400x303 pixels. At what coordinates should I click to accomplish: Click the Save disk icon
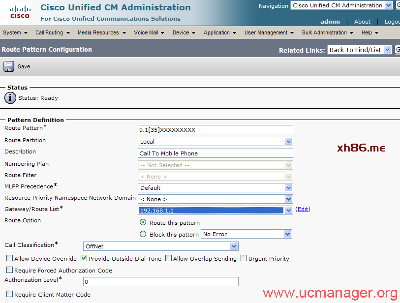pos(9,66)
